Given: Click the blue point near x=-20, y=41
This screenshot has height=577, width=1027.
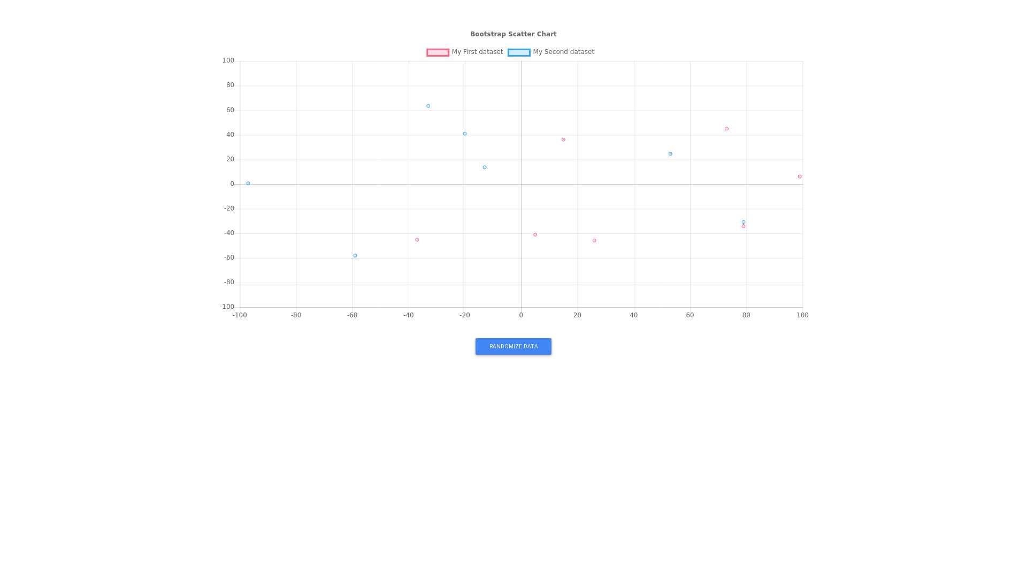Looking at the screenshot, I should click(x=465, y=134).
